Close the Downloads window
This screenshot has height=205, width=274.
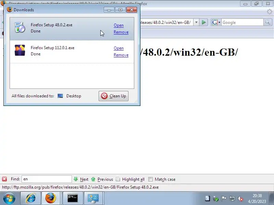132,10
